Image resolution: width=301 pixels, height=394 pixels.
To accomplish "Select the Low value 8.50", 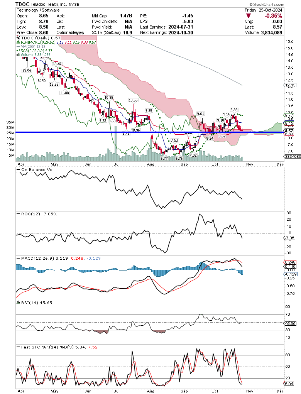I will [x=44, y=27].
